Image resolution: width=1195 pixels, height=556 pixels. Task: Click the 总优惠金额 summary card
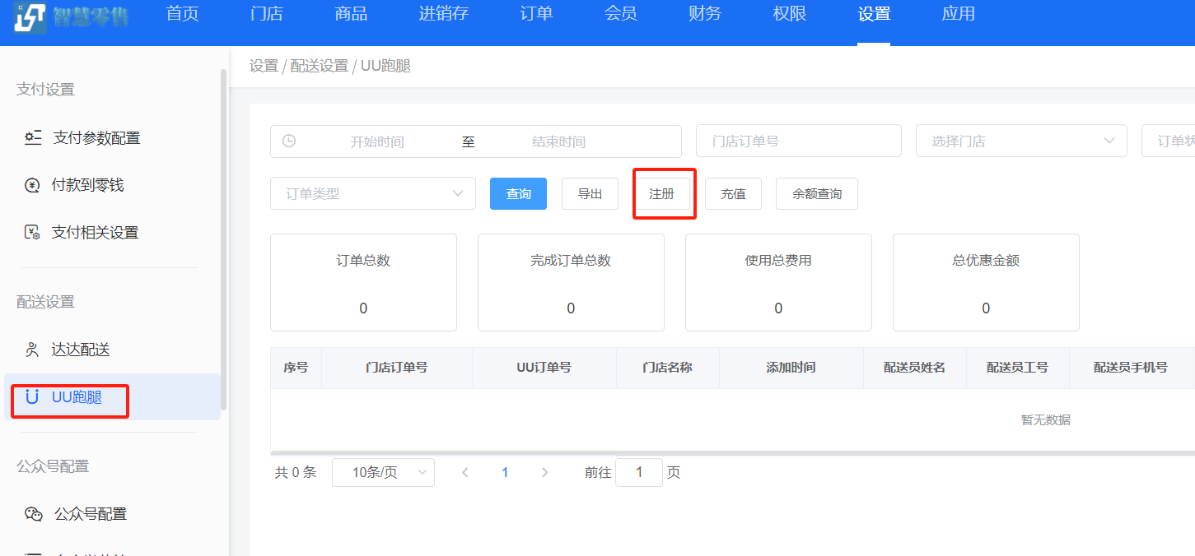pyautogui.click(x=986, y=283)
